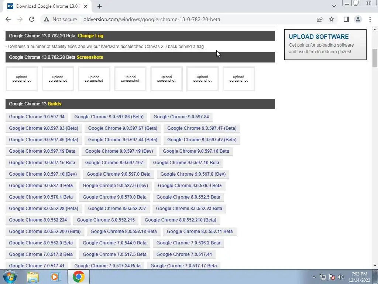Open the volume speaker tray icon
Screen dimensions: 378x284
tap(341, 277)
